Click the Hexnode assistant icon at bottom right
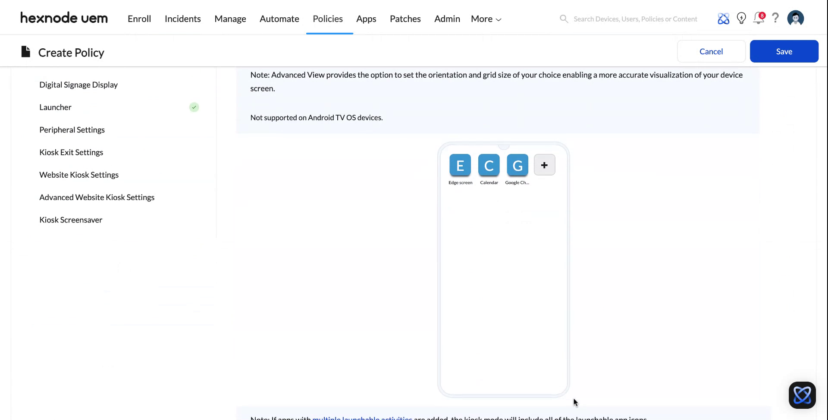This screenshot has width=828, height=420. point(802,395)
